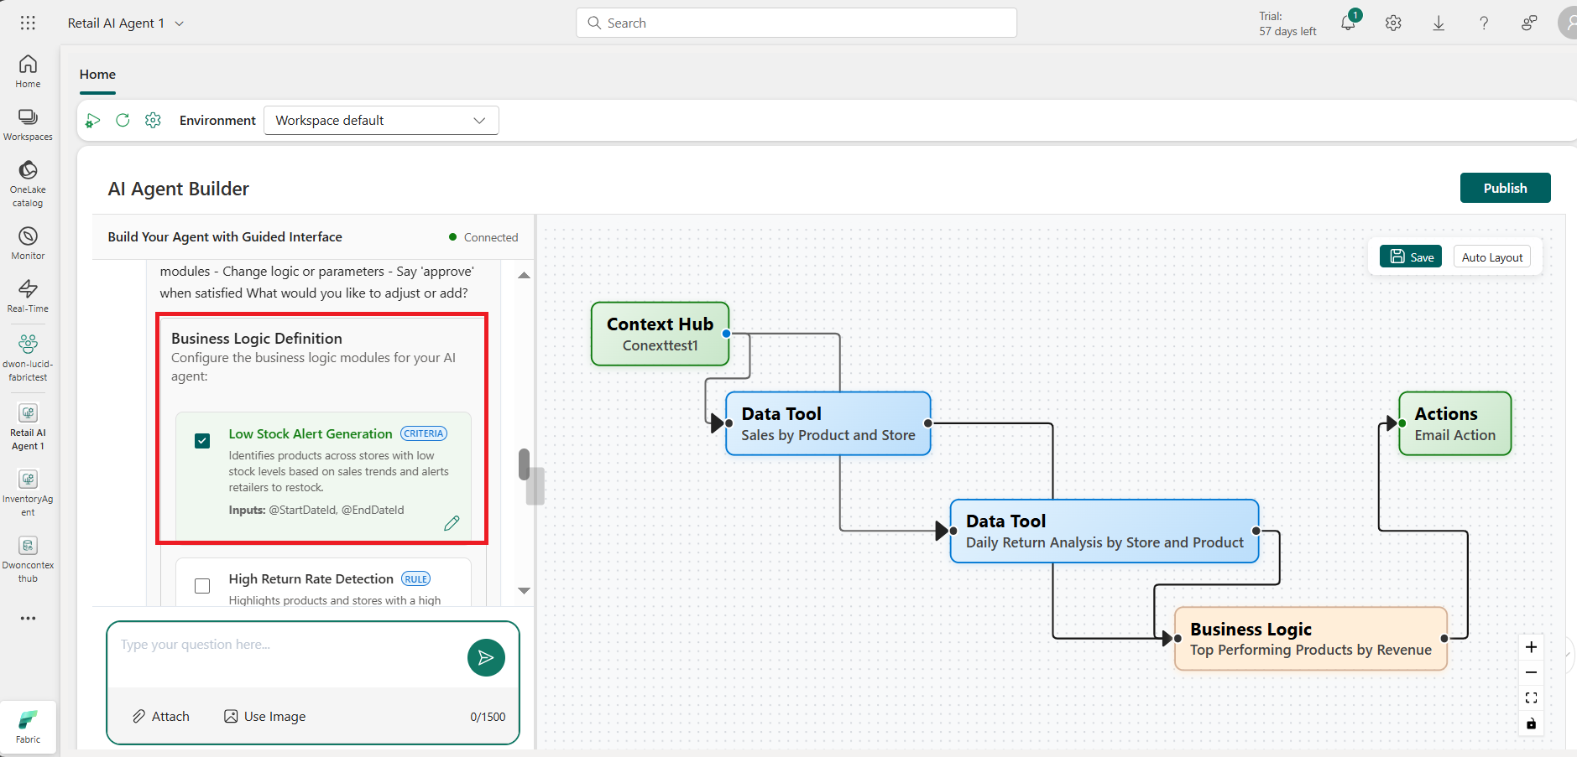Open Dwoncontexthub sidebar item
The width and height of the screenshot is (1577, 757).
point(28,559)
